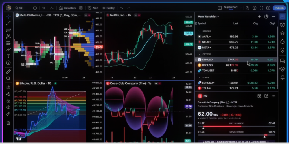
Task: Toggle the watchlist panel icon
Action: point(282,17)
